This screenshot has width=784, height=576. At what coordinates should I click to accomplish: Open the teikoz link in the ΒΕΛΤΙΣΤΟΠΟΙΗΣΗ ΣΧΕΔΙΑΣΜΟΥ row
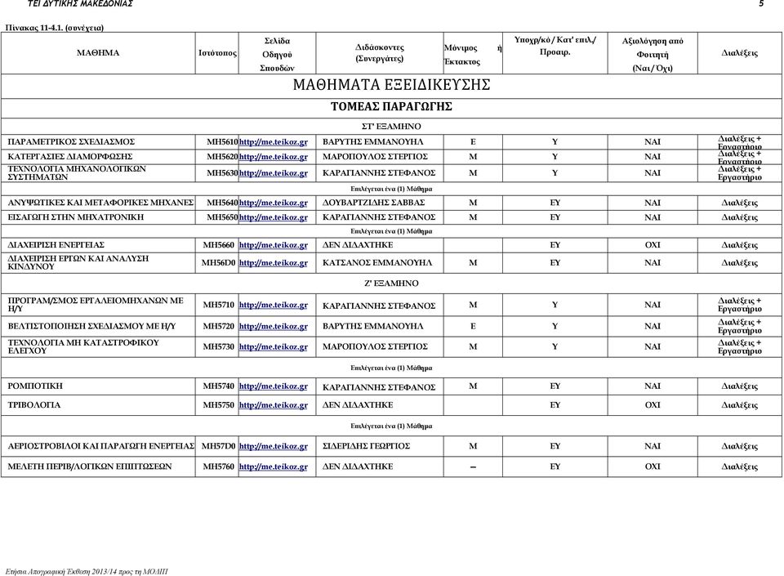[273, 327]
